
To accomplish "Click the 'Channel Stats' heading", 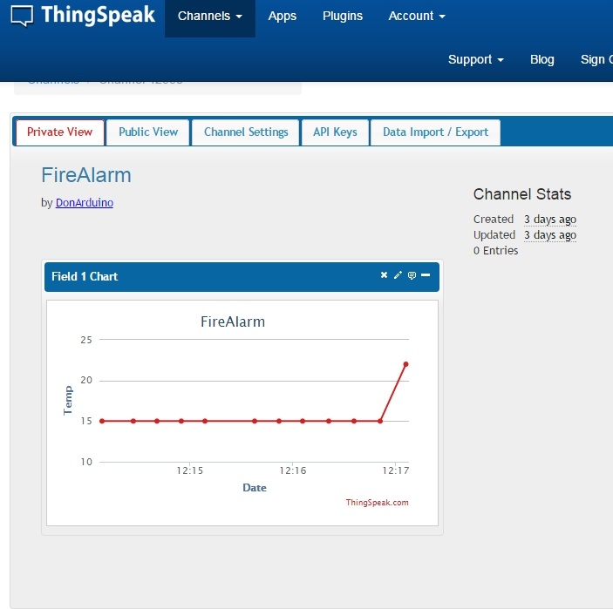I will pos(522,194).
